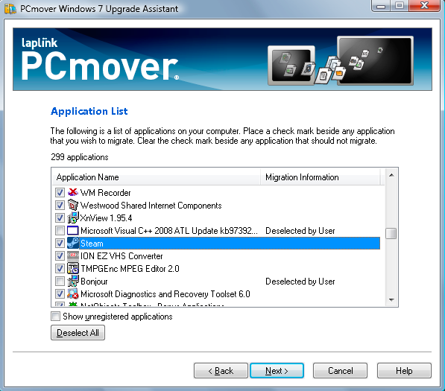Select Microsoft Diagnostics and Recovery Toolset 6.0 text
This screenshot has height=391, width=445.
[x=165, y=294]
